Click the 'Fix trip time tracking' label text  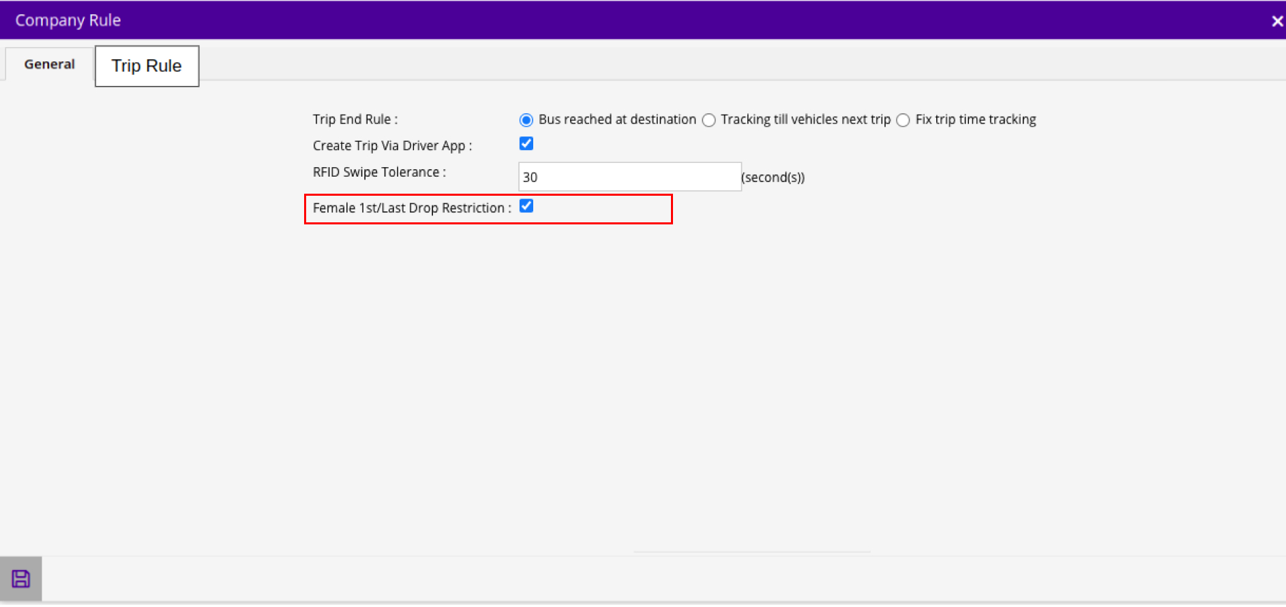975,119
